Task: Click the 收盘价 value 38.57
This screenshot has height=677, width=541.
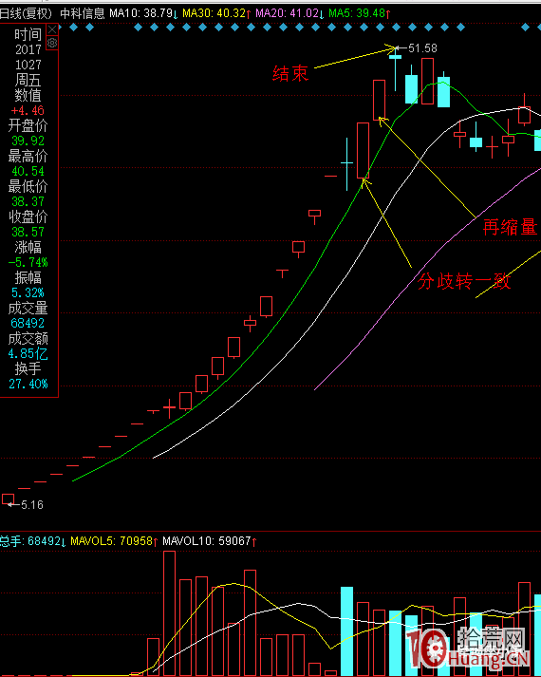Action: pos(28,232)
